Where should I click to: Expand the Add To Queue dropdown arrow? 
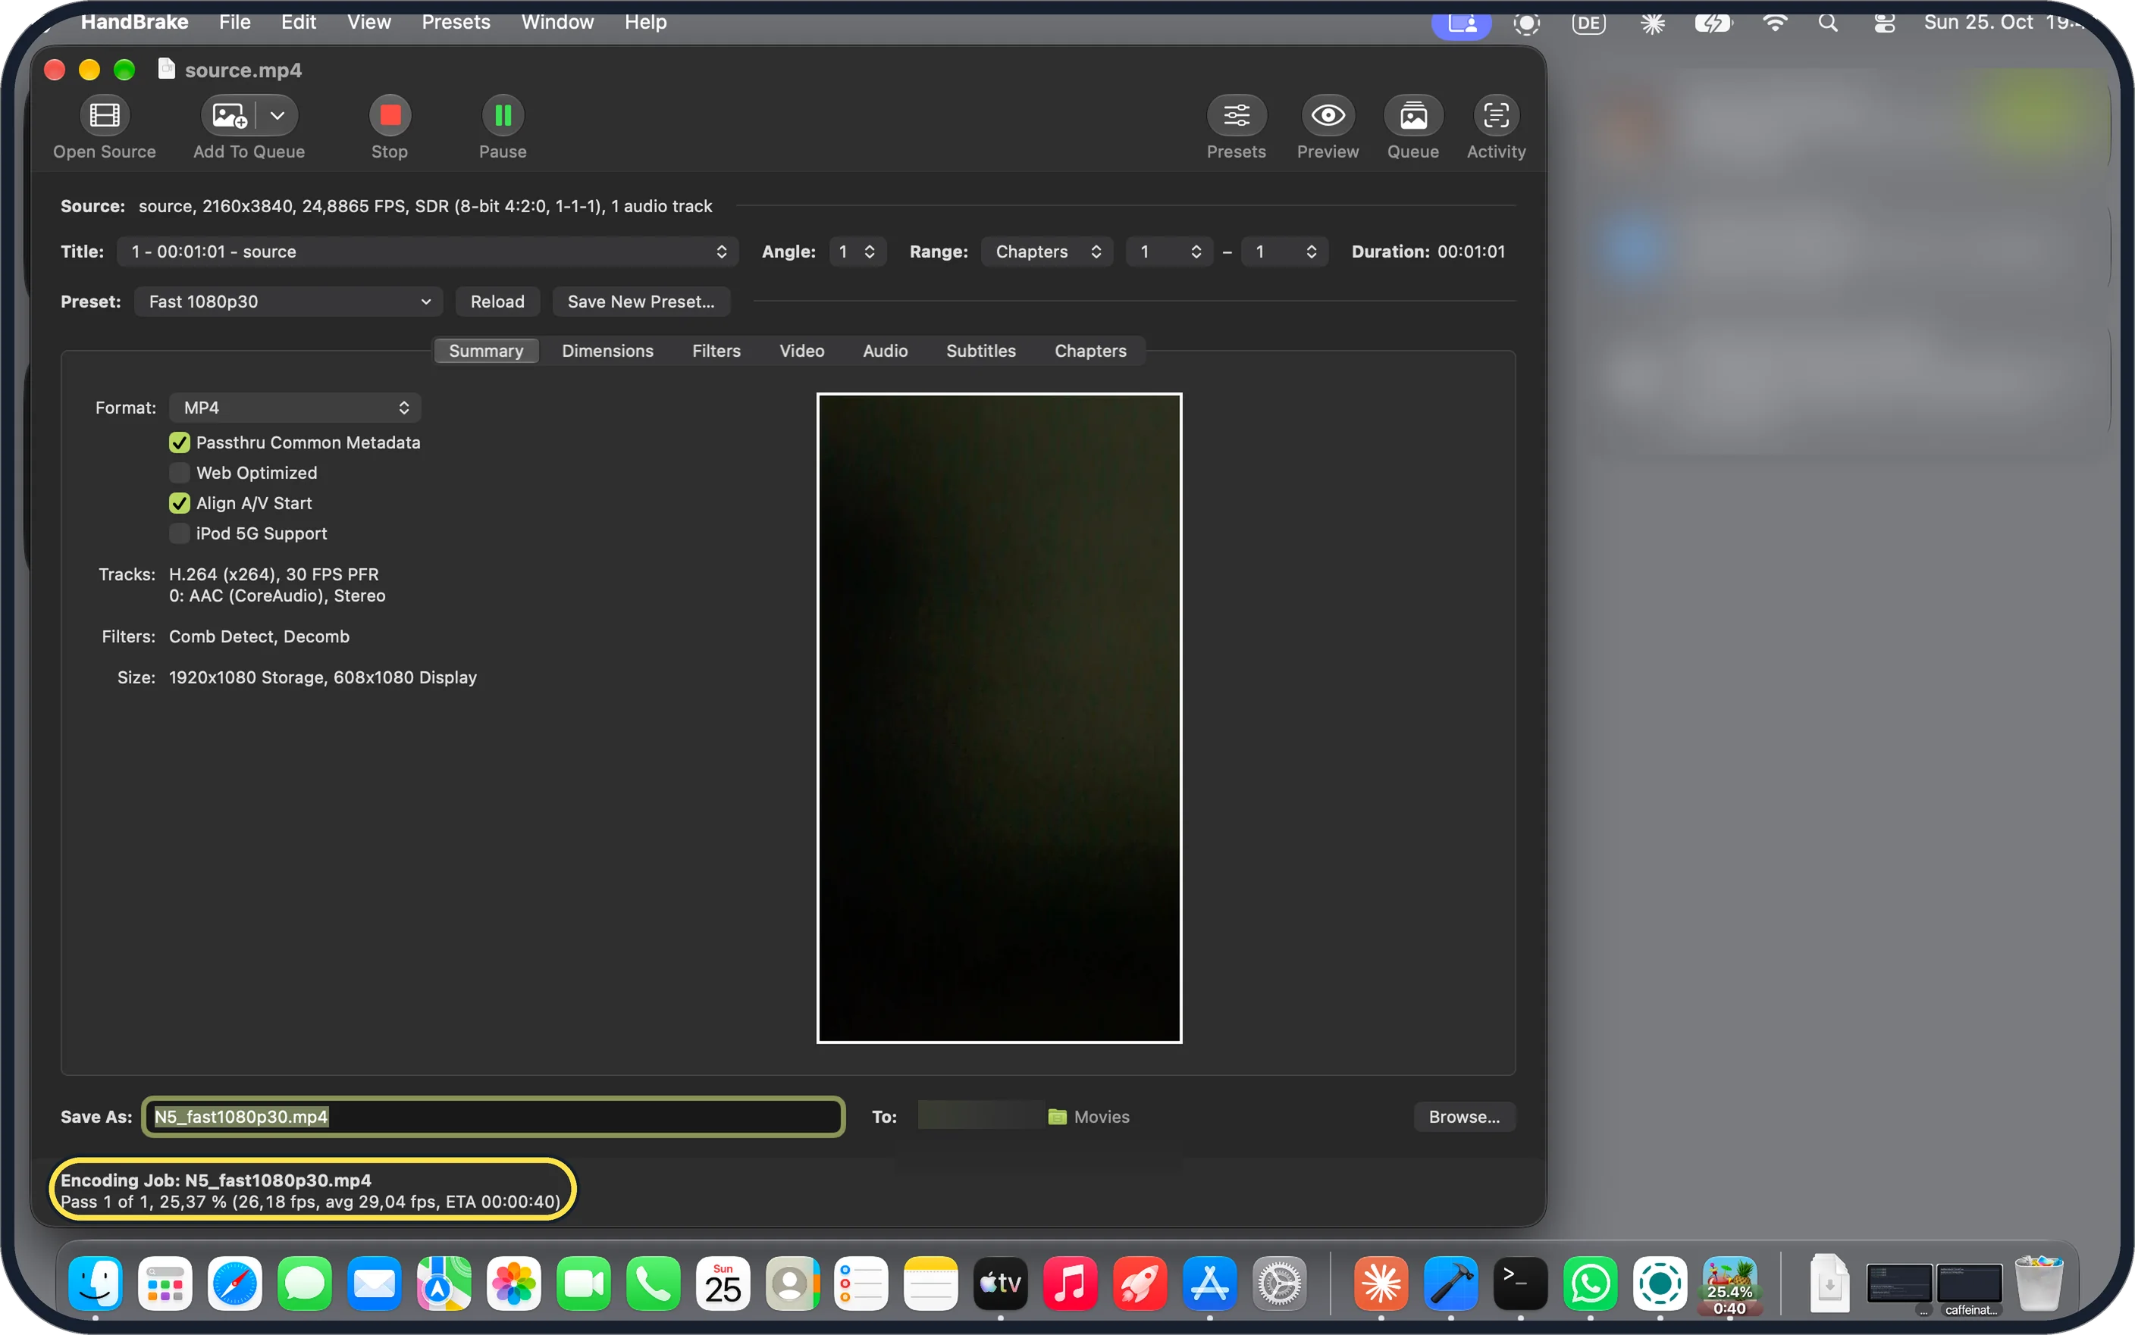point(277,116)
